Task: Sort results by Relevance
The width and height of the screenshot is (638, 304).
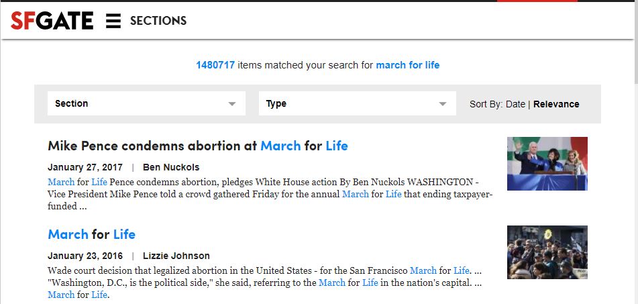Action: click(556, 104)
